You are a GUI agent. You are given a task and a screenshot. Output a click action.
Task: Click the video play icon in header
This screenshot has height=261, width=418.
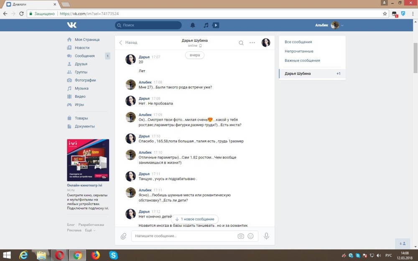pyautogui.click(x=216, y=25)
